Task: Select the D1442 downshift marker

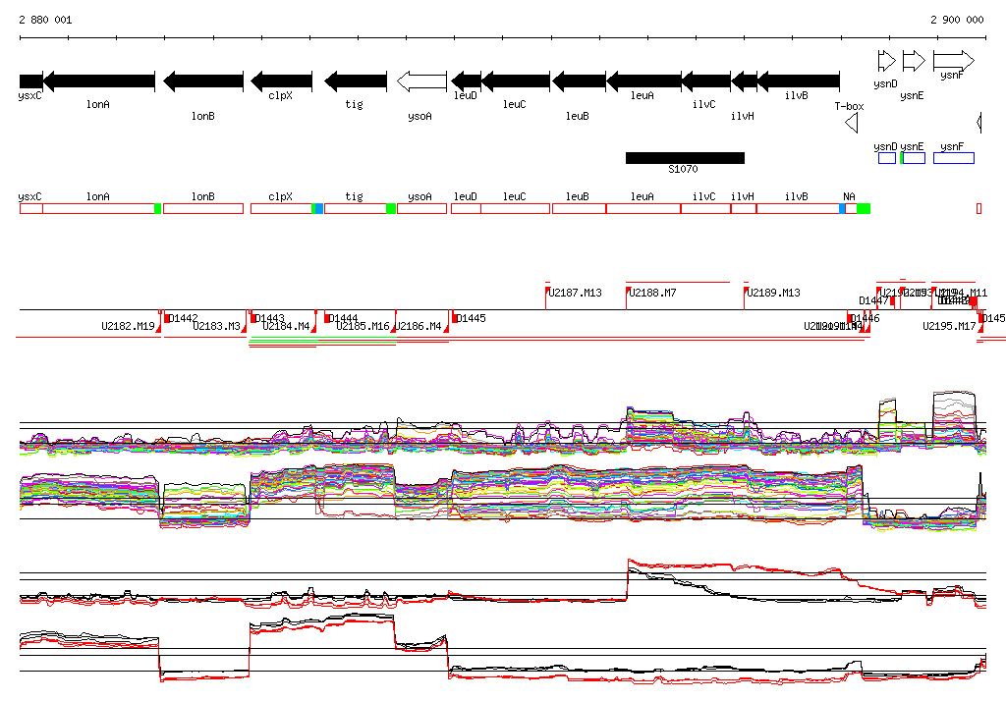Action: (x=167, y=318)
